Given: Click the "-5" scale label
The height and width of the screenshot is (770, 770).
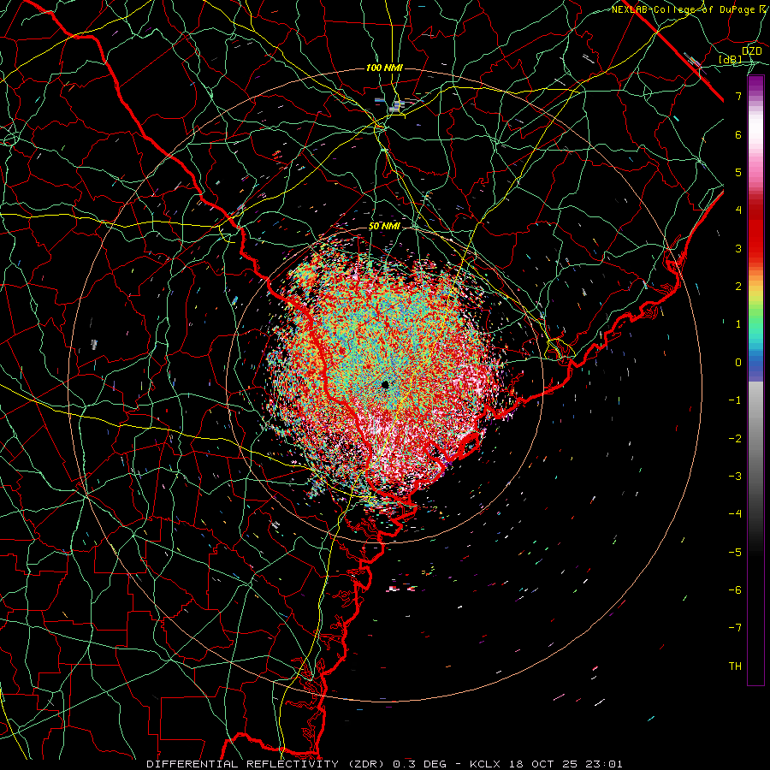Looking at the screenshot, I should coord(735,553).
